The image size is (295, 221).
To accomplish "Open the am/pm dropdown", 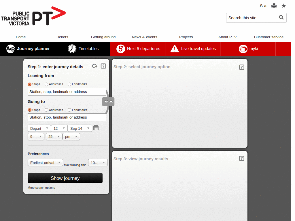I will coord(71,137).
